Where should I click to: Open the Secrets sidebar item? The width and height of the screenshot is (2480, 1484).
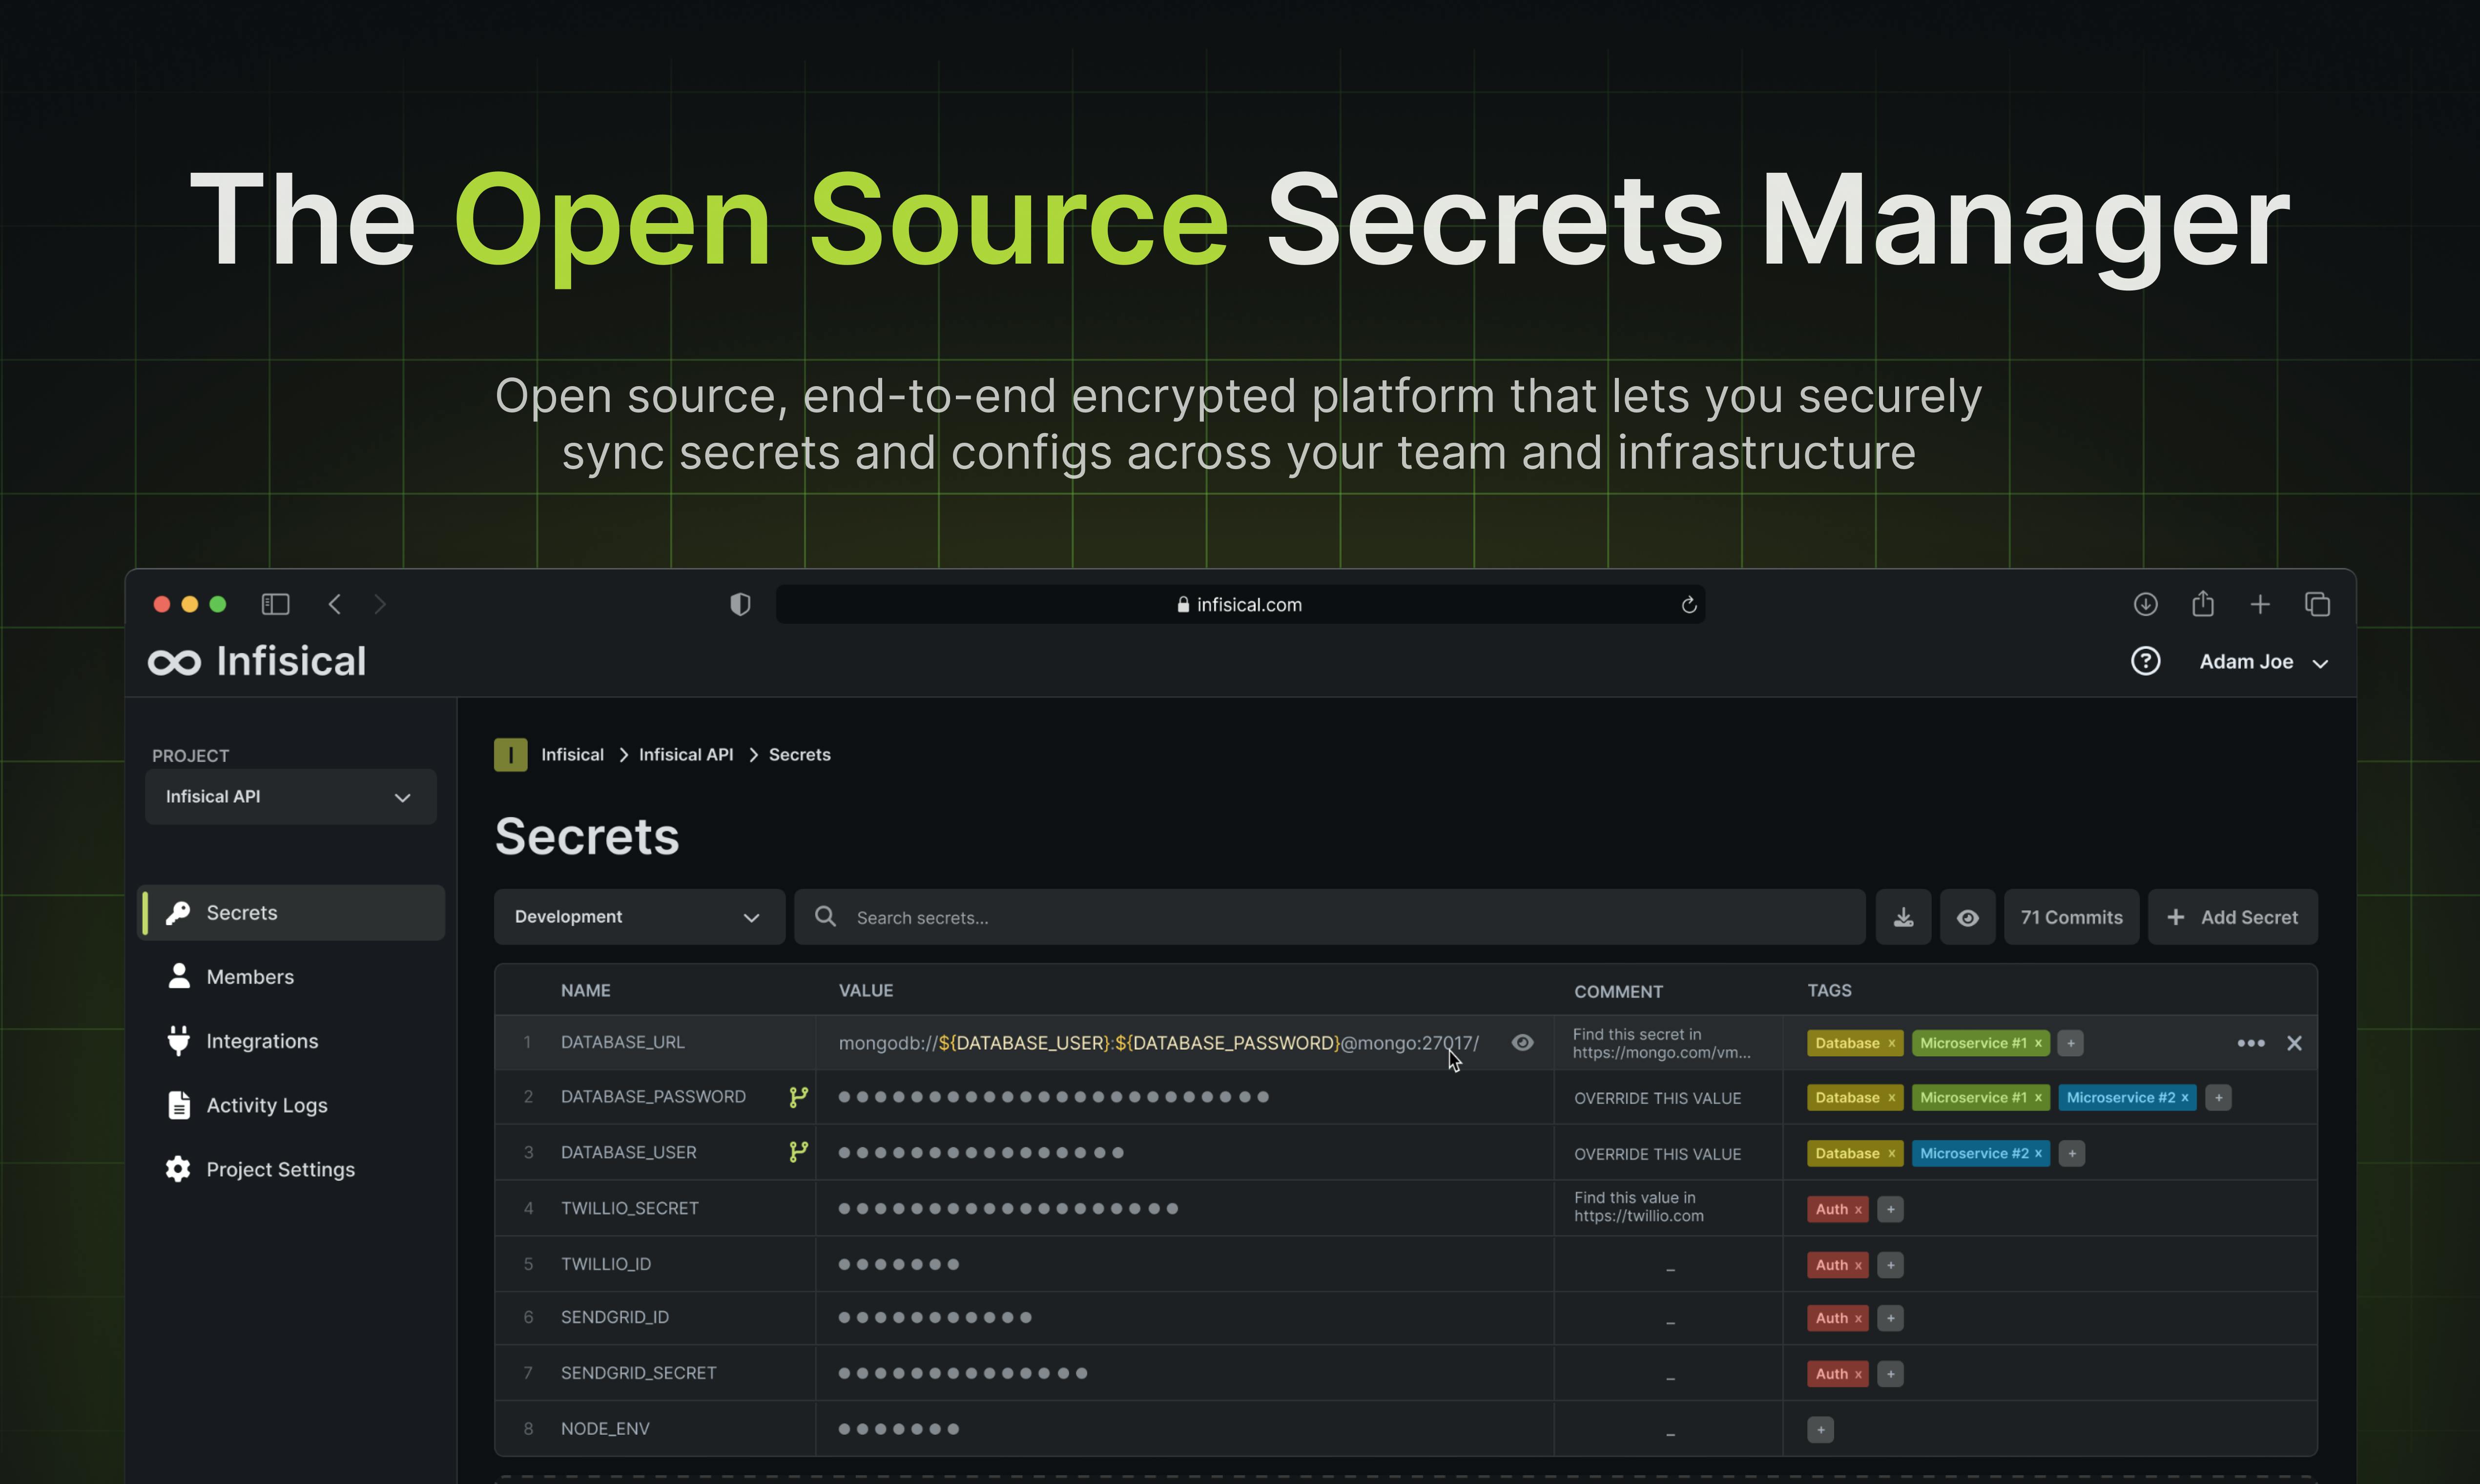coord(291,913)
